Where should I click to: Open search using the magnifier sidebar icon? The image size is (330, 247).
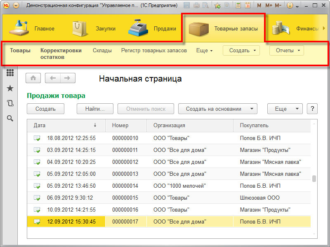pos(10,117)
